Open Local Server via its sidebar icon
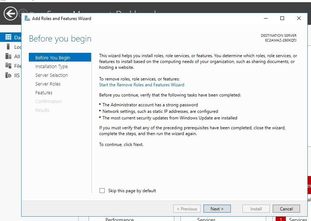311x221 pixels. coord(8,47)
